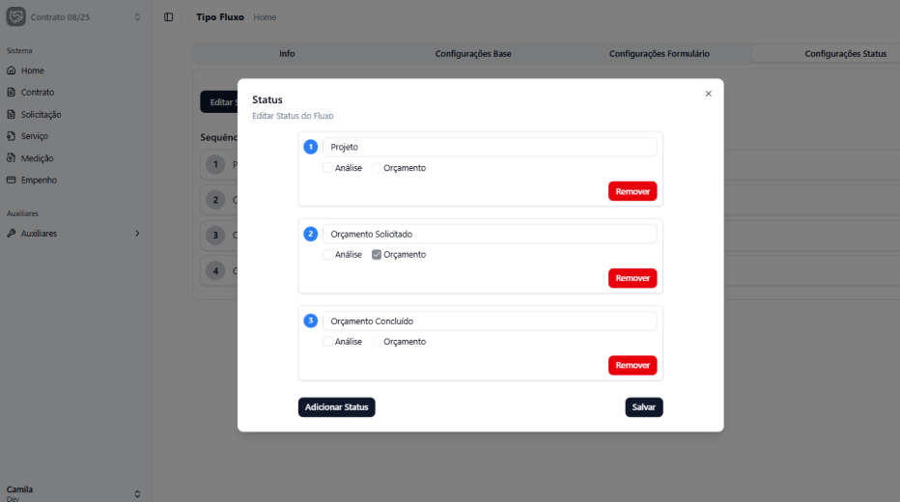
Task: Click the Sistema section header text
Action: [19, 50]
